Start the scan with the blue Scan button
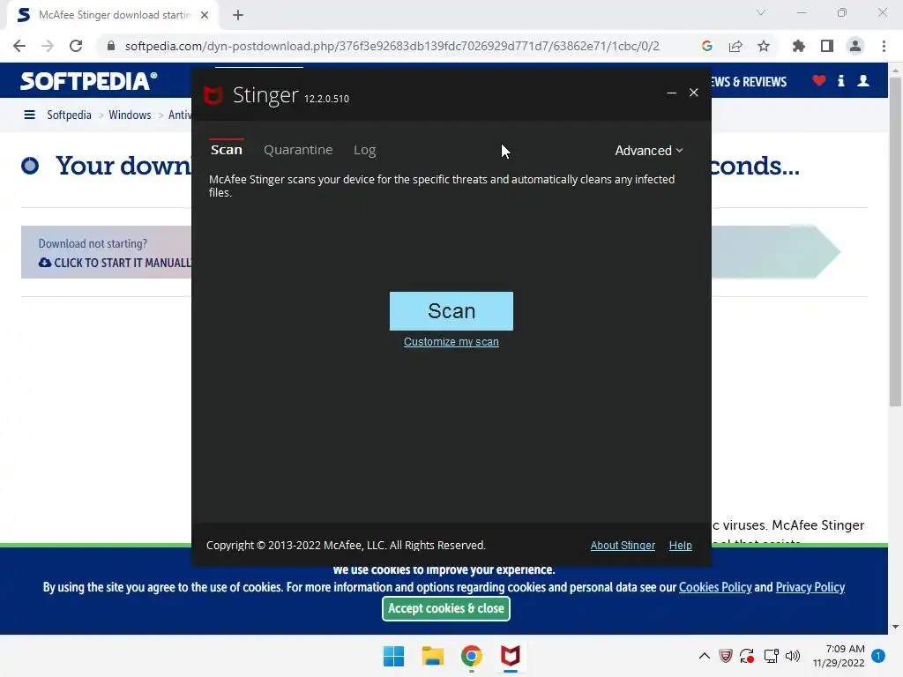Viewport: 903px width, 677px height. (451, 311)
